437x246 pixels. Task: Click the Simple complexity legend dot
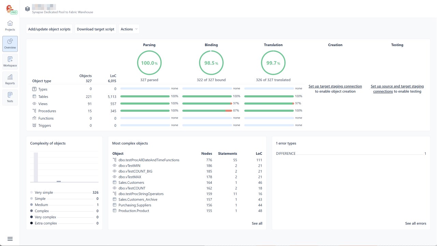point(32,199)
